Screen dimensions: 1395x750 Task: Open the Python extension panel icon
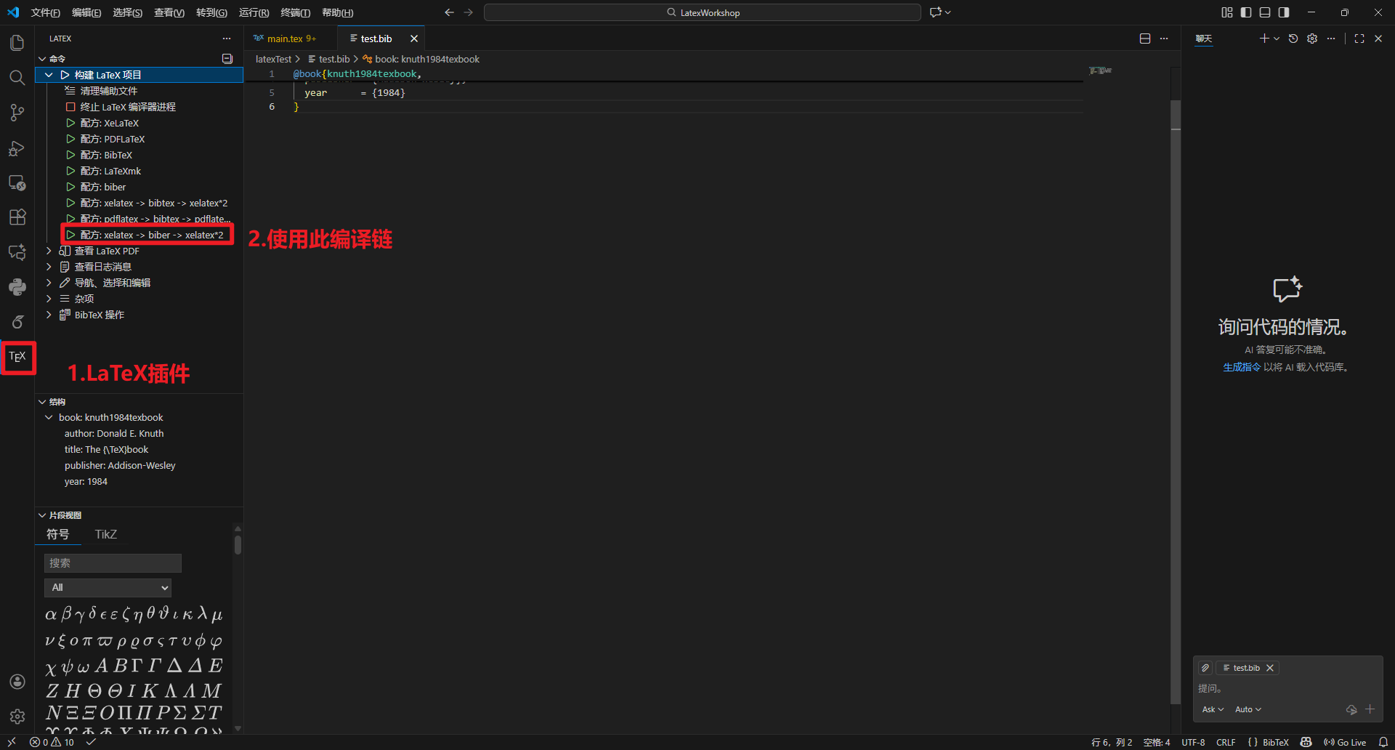[17, 287]
